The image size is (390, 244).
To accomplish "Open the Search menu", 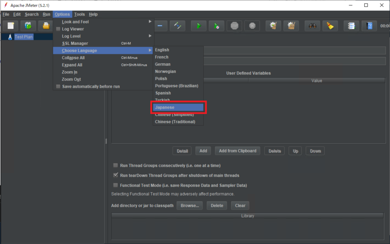I will pyautogui.click(x=32, y=14).
